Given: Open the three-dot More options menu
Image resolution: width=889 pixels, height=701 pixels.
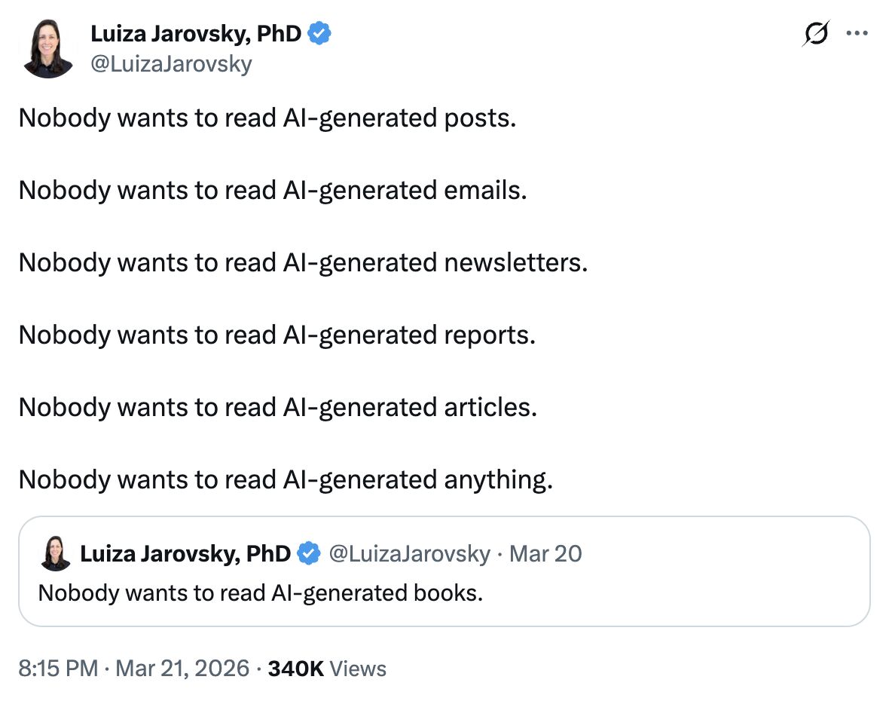Looking at the screenshot, I should tap(857, 34).
